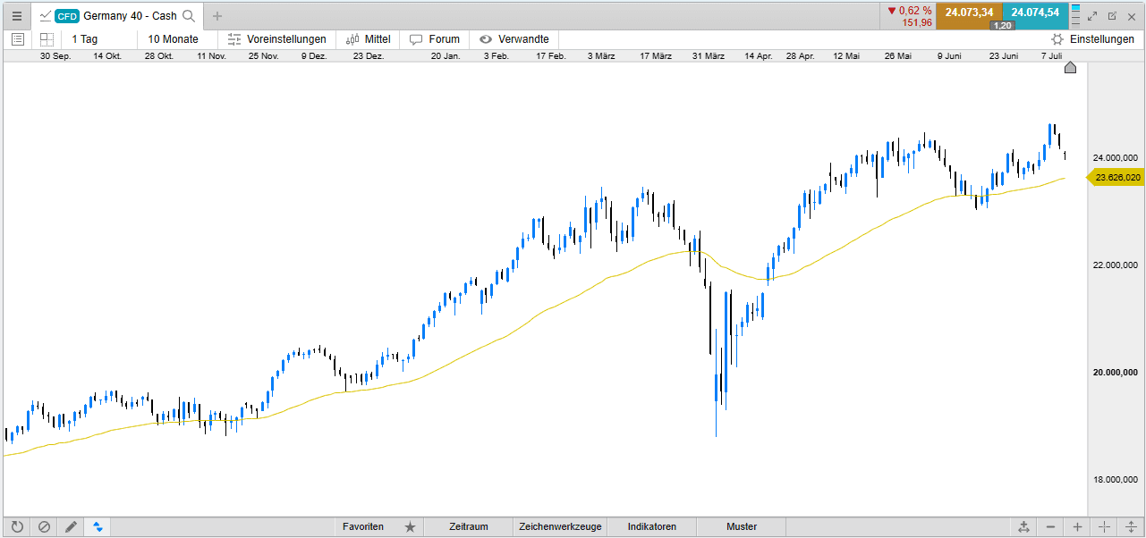The image size is (1146, 538).
Task: Click the timeline position marker below 7 Juli
Action: coord(1070,68)
